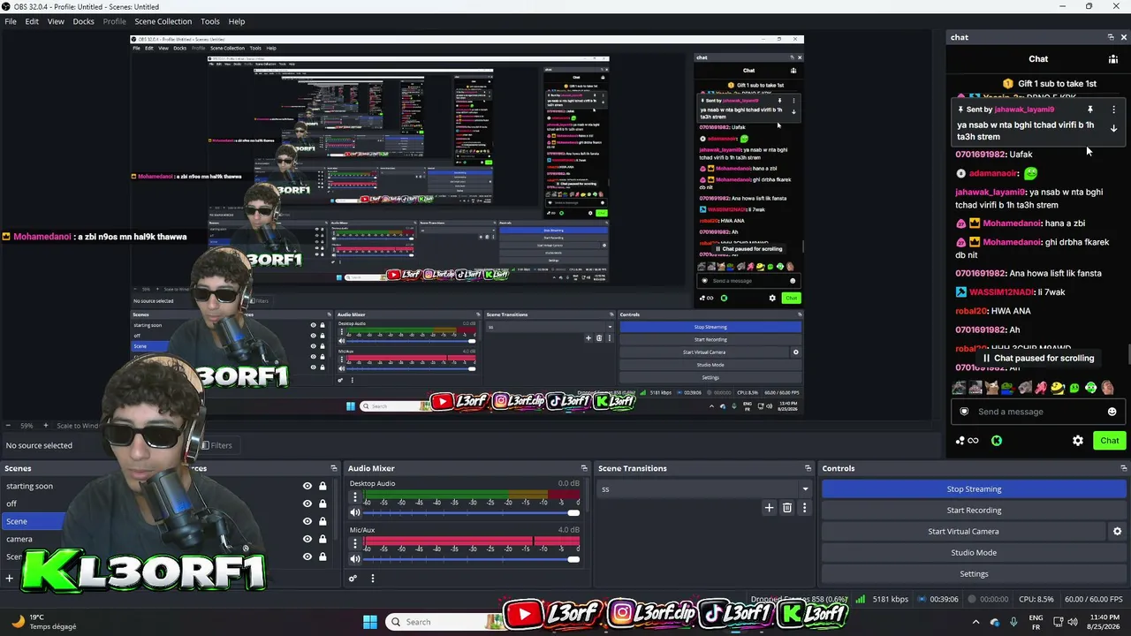Open the File menu
This screenshot has width=1131, height=636.
click(x=11, y=21)
